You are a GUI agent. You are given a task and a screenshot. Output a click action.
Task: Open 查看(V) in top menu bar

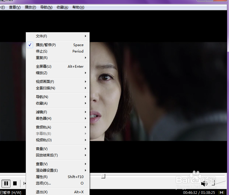coord(15,7)
